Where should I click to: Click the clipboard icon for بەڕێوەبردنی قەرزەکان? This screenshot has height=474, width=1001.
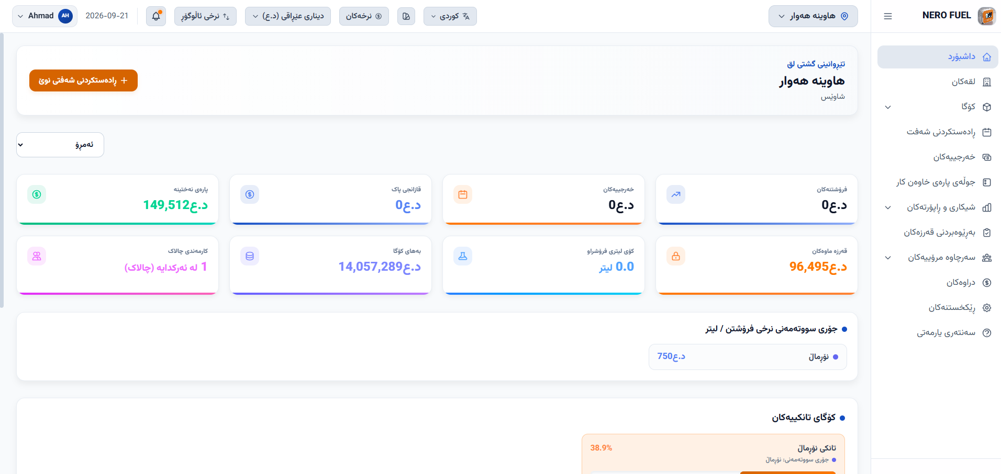[987, 233]
